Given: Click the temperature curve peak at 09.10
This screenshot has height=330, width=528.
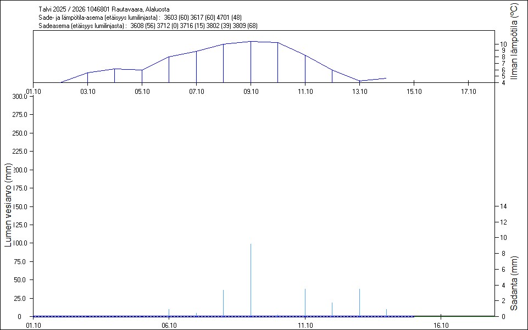Looking at the screenshot, I should (251, 42).
